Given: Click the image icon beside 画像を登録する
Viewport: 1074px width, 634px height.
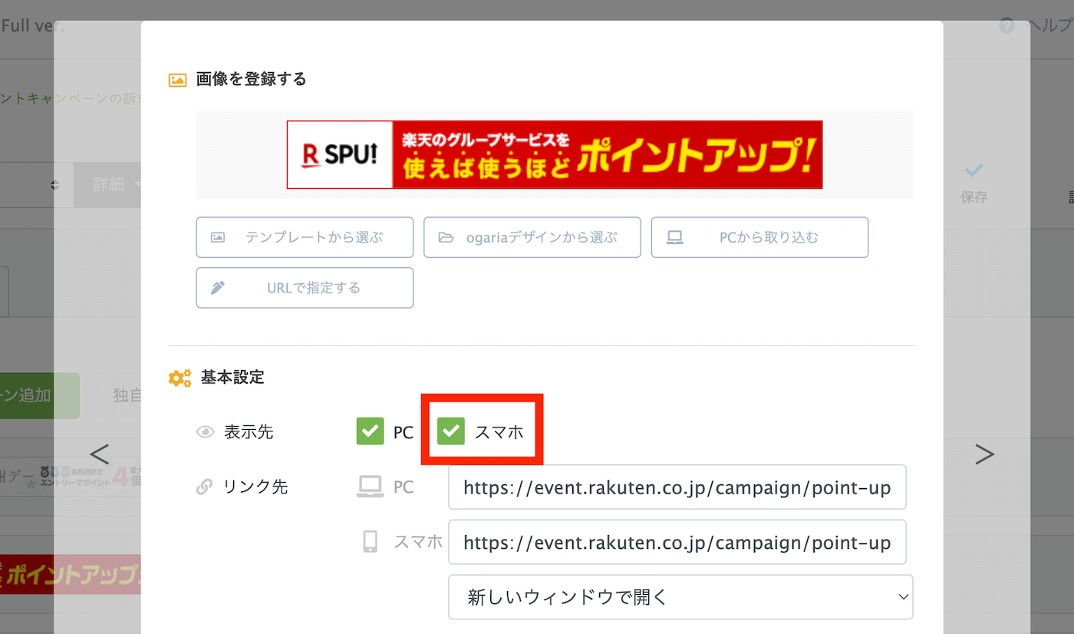Looking at the screenshot, I should tap(177, 79).
